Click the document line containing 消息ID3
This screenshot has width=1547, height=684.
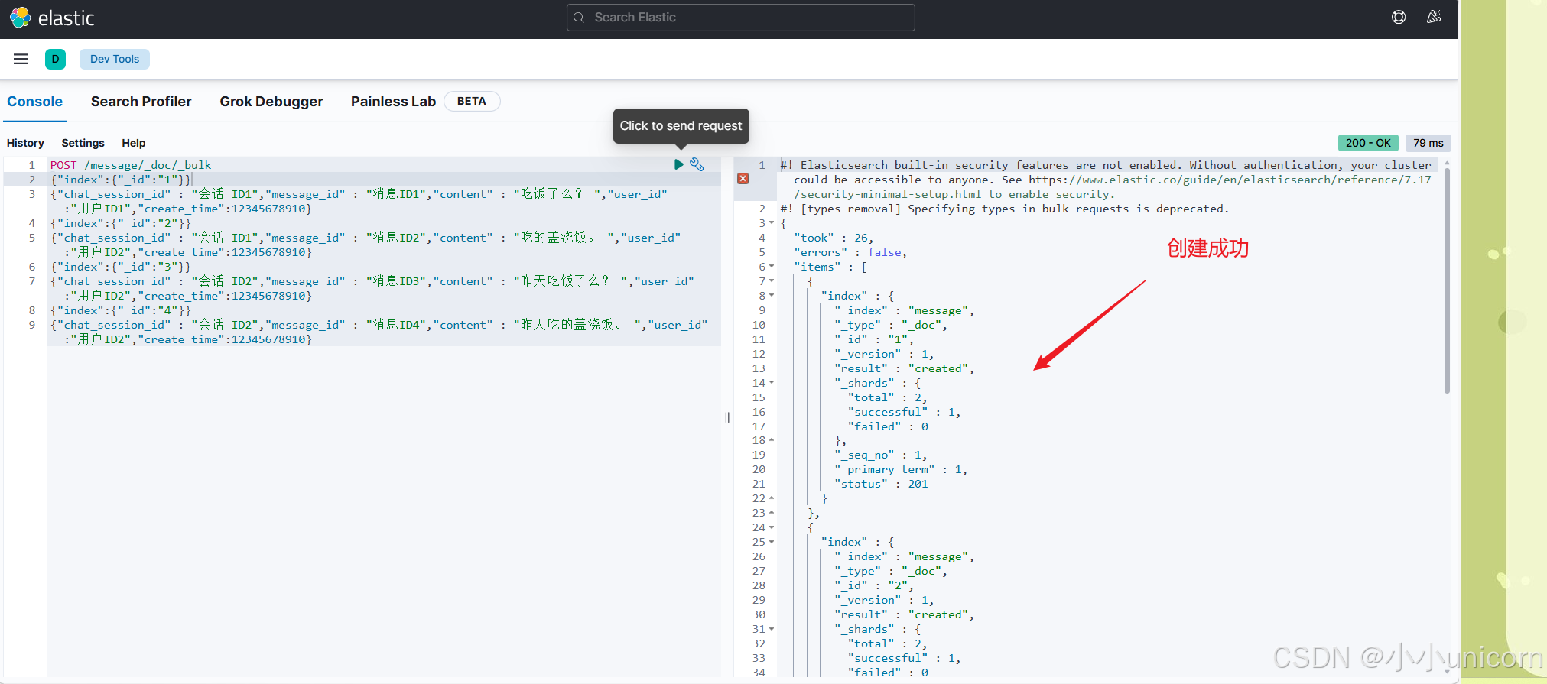coord(372,289)
